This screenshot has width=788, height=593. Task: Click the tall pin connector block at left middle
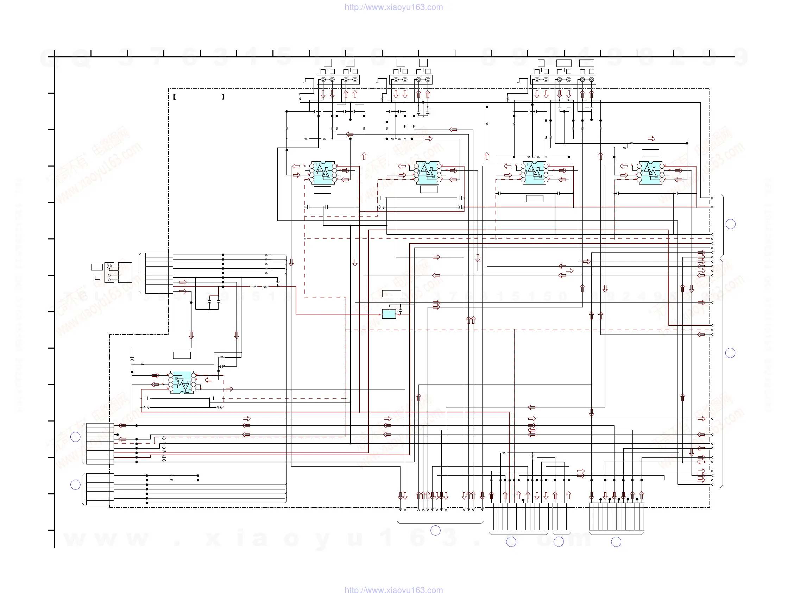point(159,273)
